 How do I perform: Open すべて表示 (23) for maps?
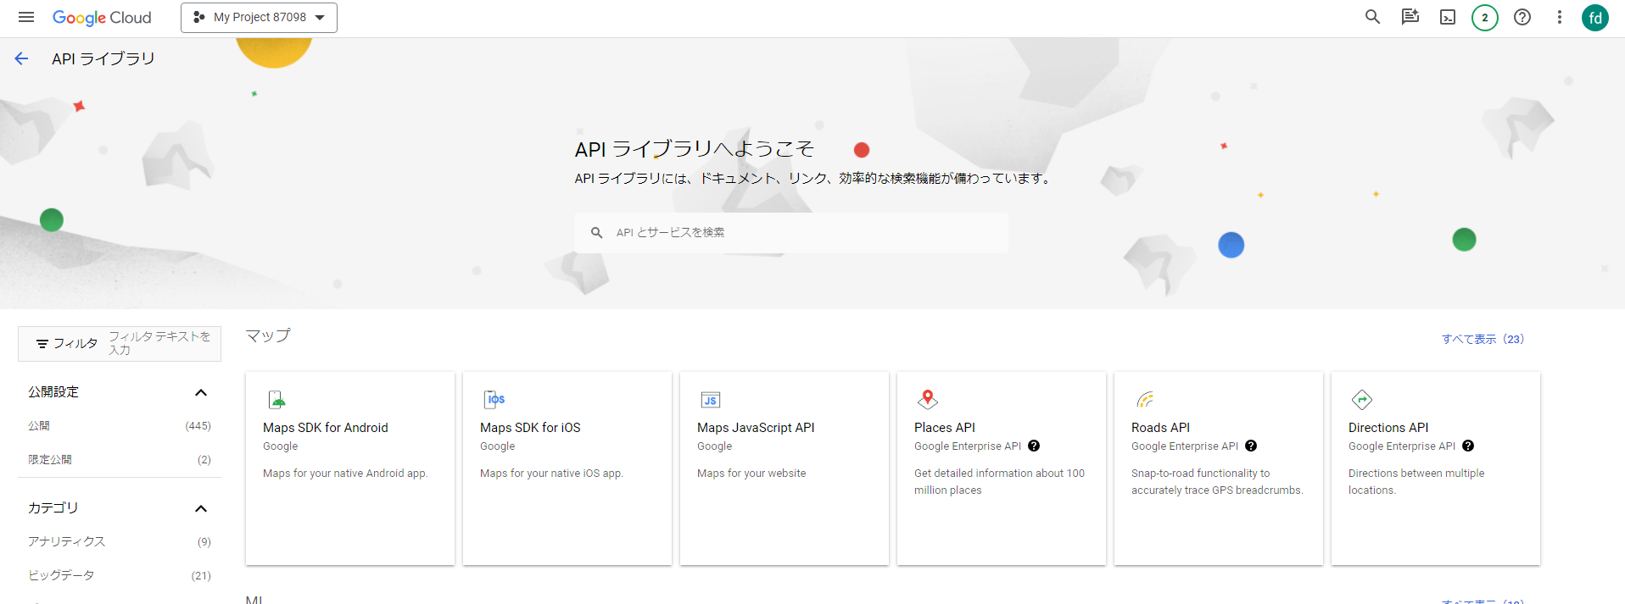[x=1483, y=339]
